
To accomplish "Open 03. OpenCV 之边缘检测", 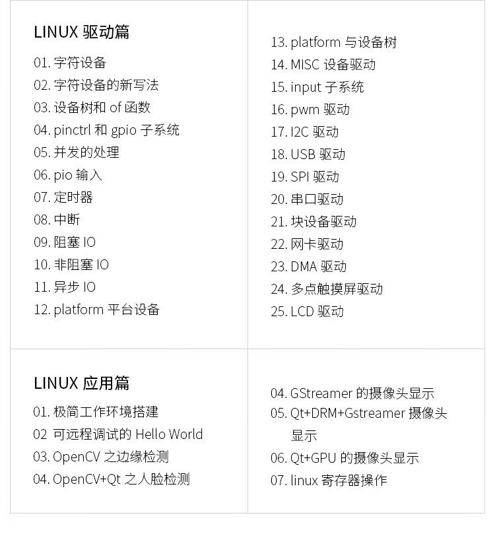I will point(101,457).
